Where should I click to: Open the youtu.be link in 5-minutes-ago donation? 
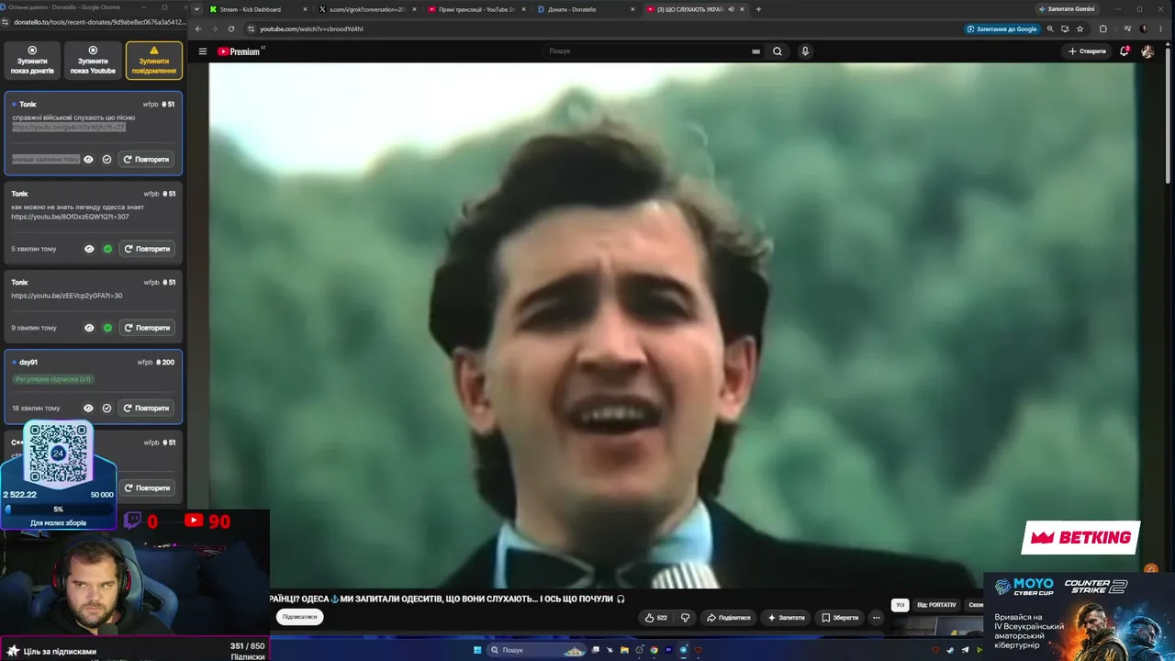70,217
